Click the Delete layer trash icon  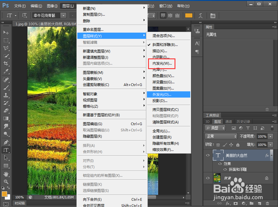[x=267, y=203]
